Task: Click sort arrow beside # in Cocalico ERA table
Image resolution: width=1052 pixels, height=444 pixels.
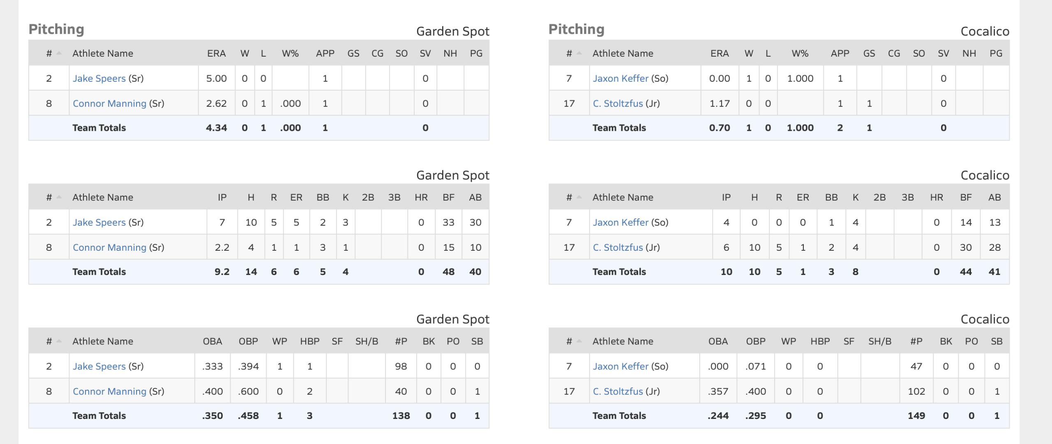Action: pyautogui.click(x=579, y=53)
